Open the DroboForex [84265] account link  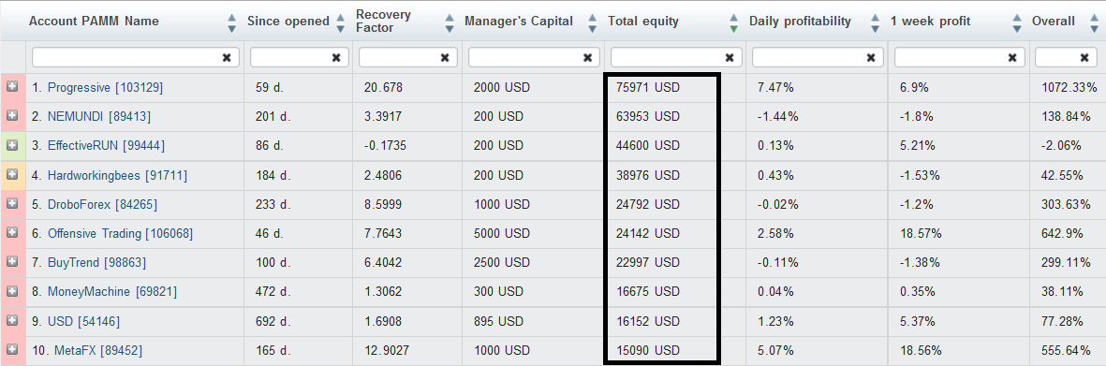coord(102,204)
